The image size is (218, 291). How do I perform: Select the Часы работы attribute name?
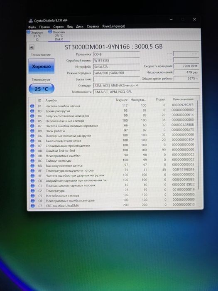coord(55,131)
